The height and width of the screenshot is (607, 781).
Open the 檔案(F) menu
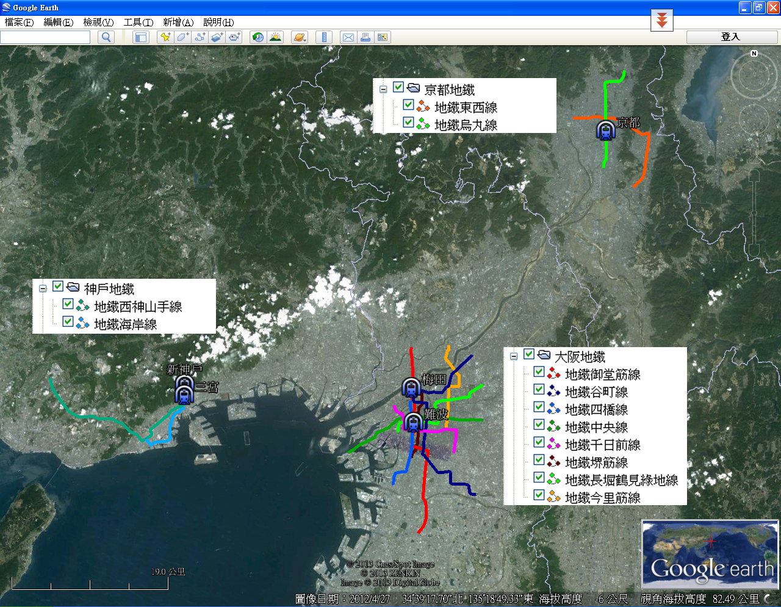point(19,22)
